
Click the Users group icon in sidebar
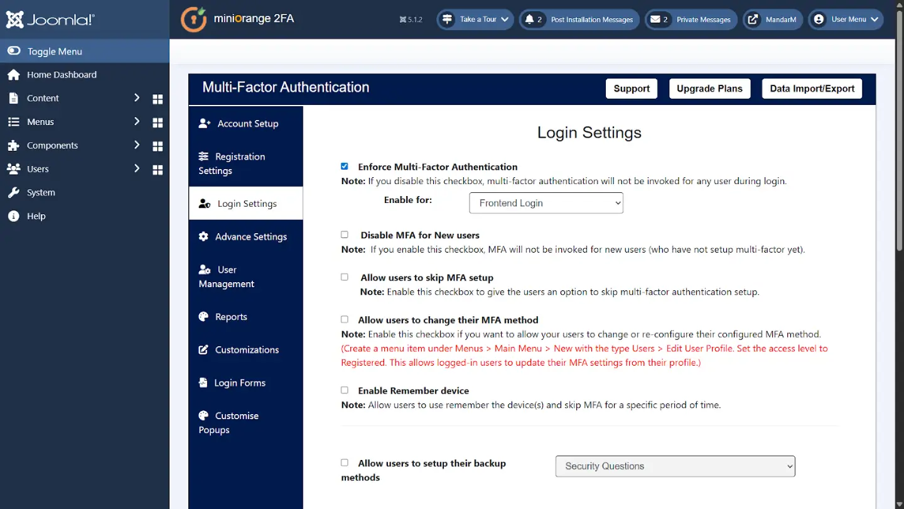click(14, 169)
